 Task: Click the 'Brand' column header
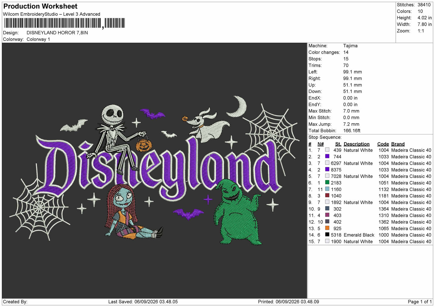(x=398, y=144)
